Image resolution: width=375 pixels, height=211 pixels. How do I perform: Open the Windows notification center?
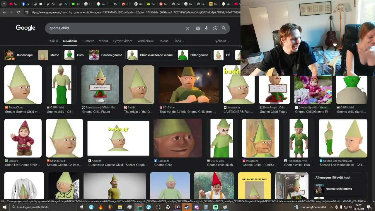(369, 207)
